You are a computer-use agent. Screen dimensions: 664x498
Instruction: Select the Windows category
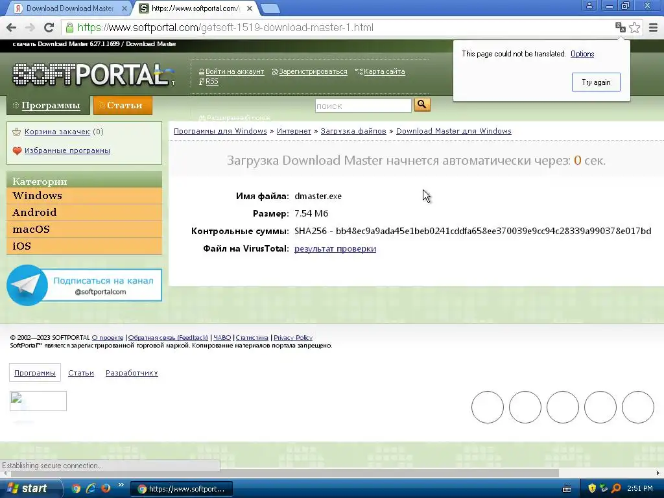84,196
